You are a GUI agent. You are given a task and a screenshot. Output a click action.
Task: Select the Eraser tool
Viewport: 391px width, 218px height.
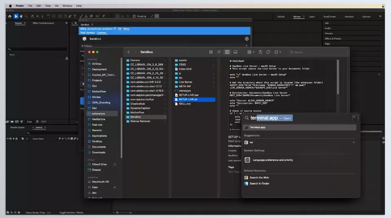coord(91,16)
